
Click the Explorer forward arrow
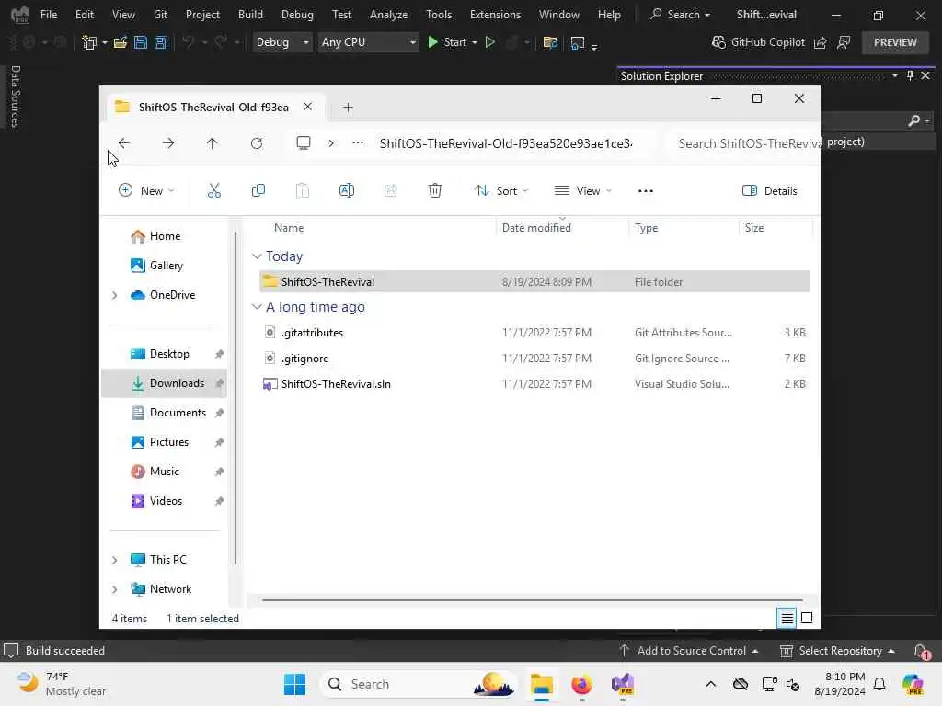(x=168, y=143)
